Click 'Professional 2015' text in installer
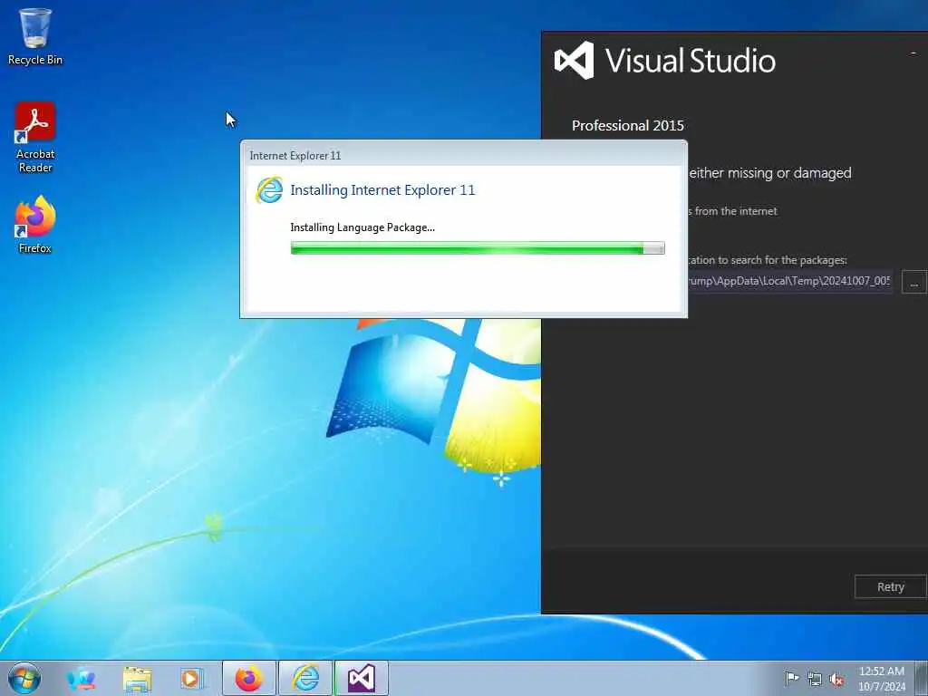 [x=628, y=125]
